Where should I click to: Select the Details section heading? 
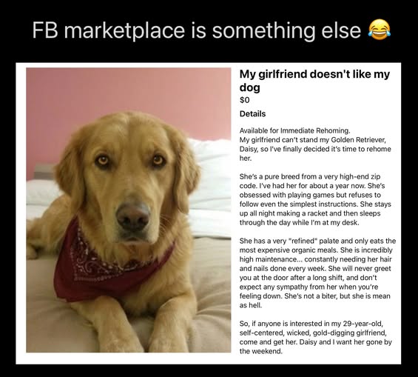252,113
